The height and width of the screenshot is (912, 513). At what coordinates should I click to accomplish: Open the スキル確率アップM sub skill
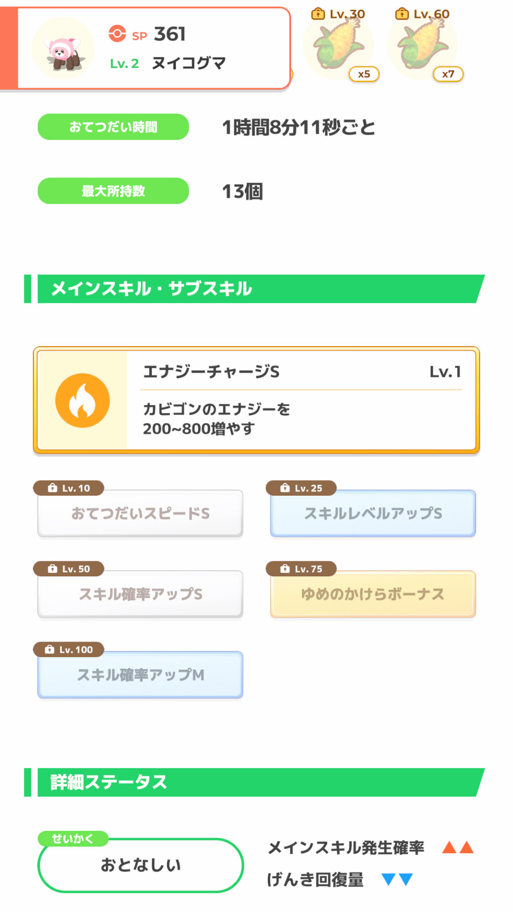pos(140,675)
